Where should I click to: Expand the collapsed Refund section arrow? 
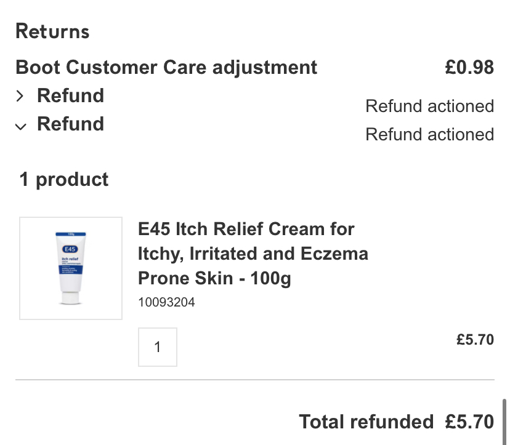pos(21,97)
